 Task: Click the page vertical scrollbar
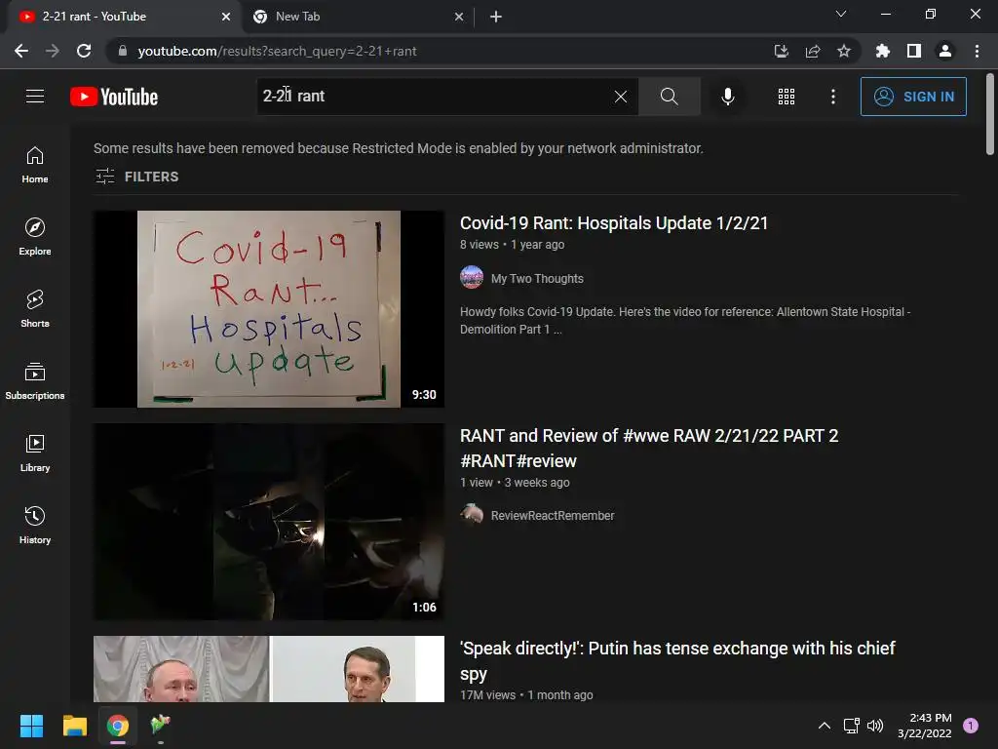(990, 115)
